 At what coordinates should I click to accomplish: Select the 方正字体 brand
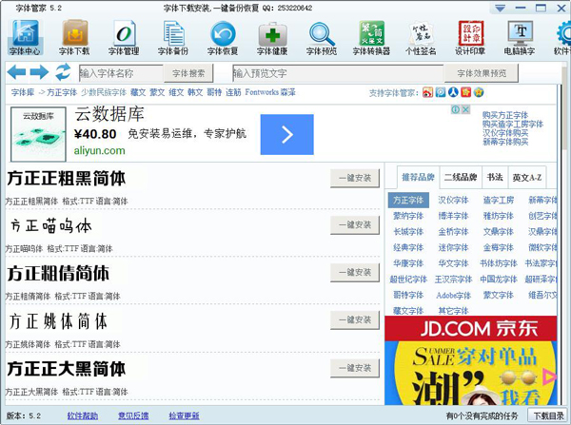(x=408, y=200)
